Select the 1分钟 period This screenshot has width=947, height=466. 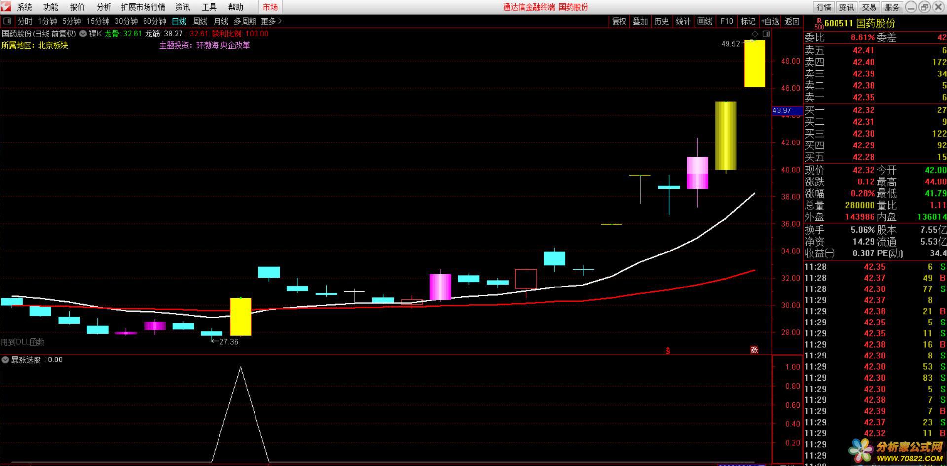[x=47, y=21]
